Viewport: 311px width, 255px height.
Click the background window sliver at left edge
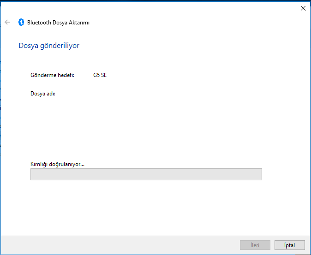(x=0, y=115)
